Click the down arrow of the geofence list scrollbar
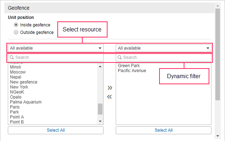Image resolution: width=225 pixels, height=141 pixels. (x=100, y=121)
